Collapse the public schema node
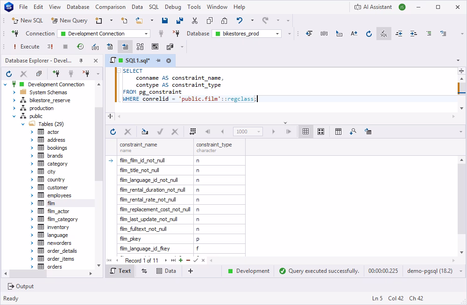This screenshot has width=467, height=305. pyautogui.click(x=14, y=116)
